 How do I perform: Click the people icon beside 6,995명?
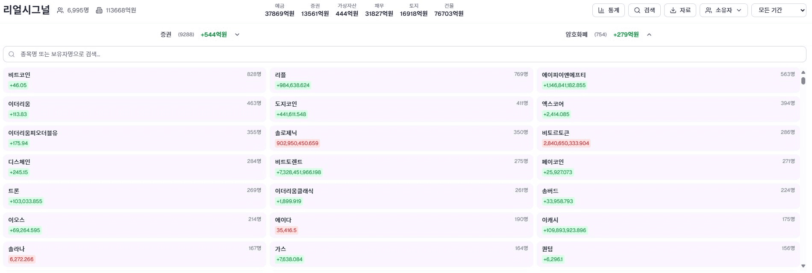click(x=60, y=10)
